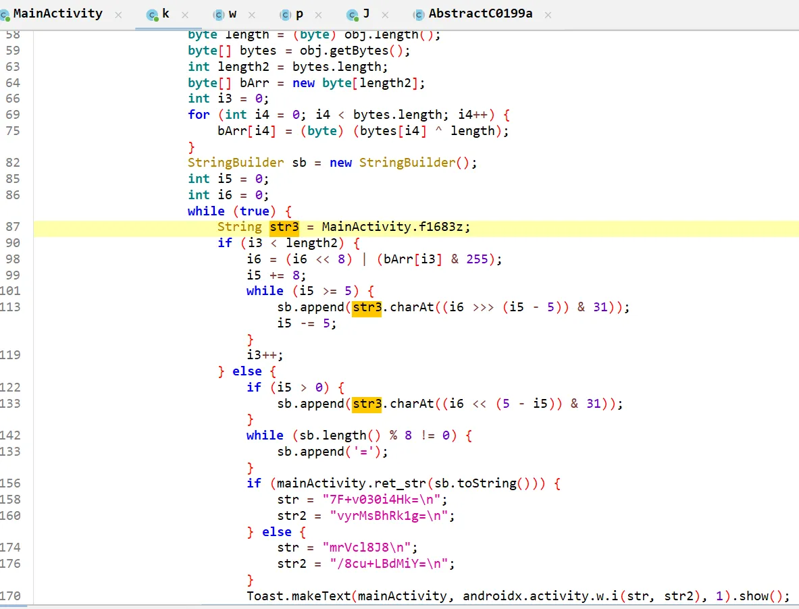Screen dimensions: 799x609
Task: Close the AbstractC0199a tab
Action: coord(548,14)
